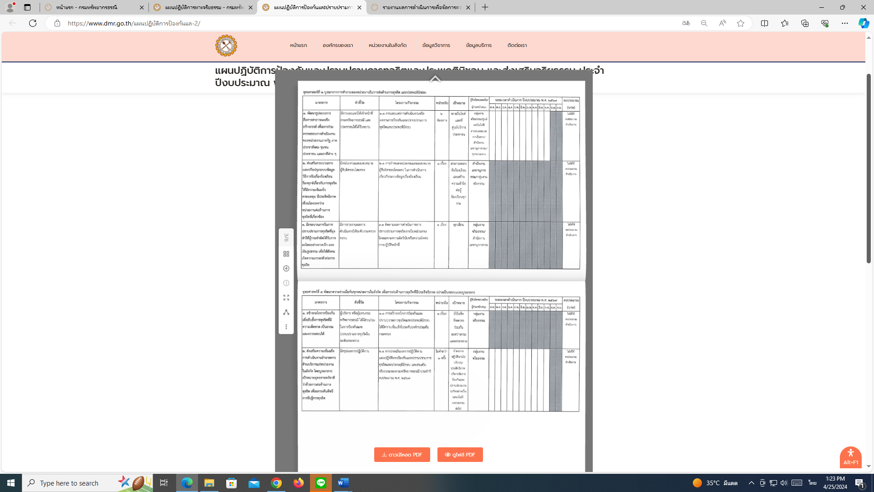Share the PDF flipbook
This screenshot has width=874, height=492.
point(286,312)
